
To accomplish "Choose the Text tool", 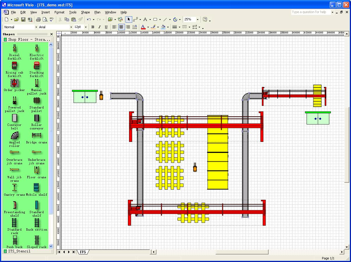I will click(x=145, y=19).
